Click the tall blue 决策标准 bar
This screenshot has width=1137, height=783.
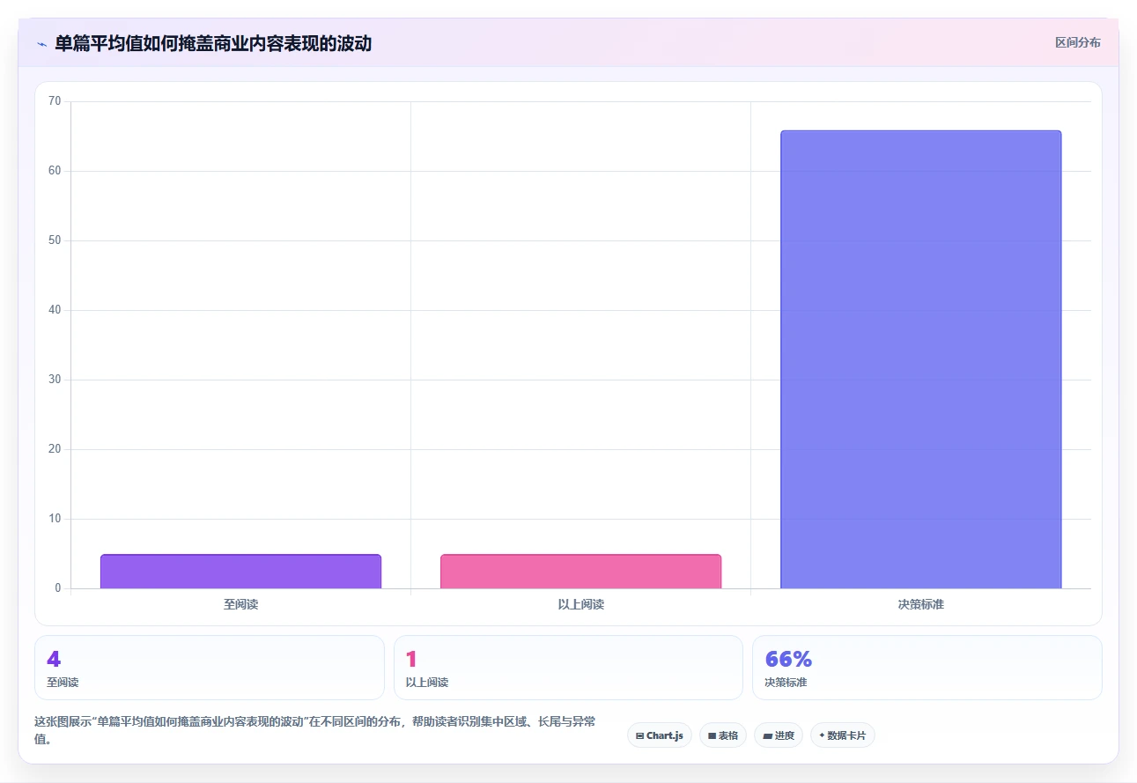tap(920, 359)
